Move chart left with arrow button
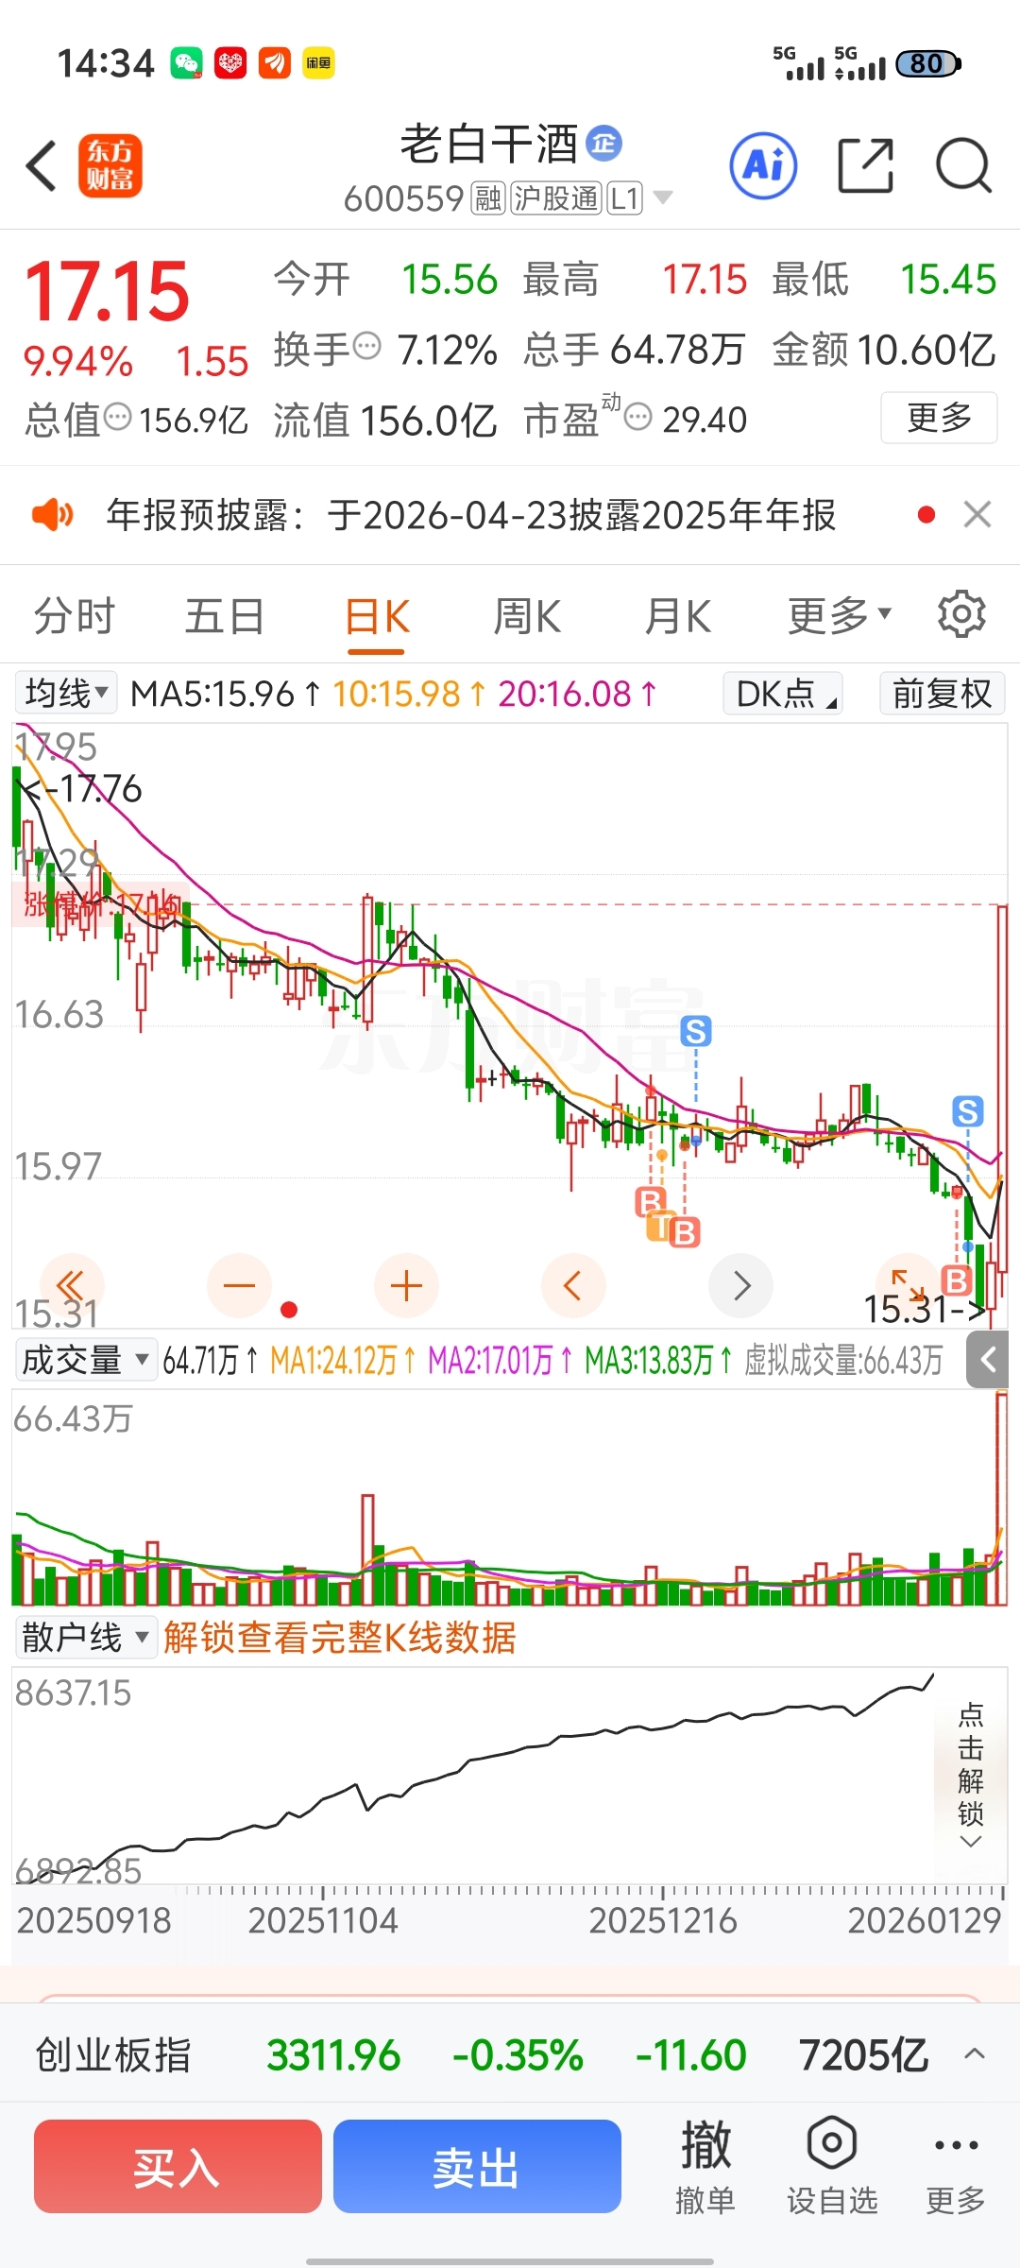This screenshot has height=2268, width=1020. coord(573,1285)
